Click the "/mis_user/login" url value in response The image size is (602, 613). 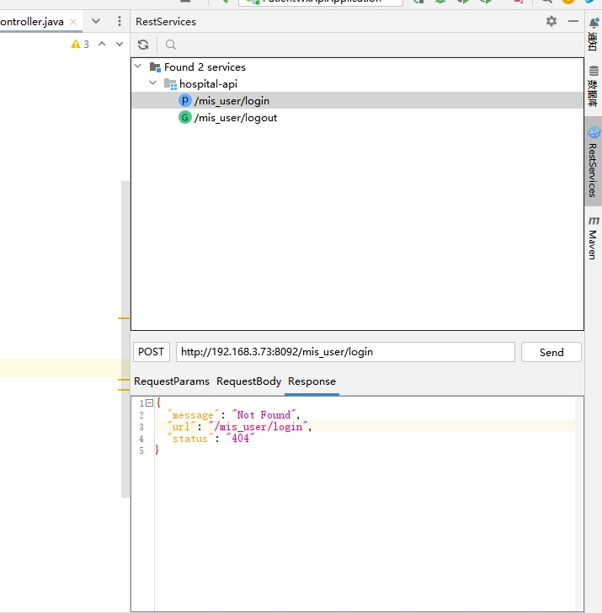258,427
